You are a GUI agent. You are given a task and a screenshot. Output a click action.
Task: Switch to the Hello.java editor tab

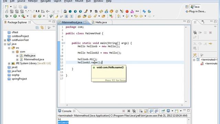pyautogui.click(x=101, y=22)
